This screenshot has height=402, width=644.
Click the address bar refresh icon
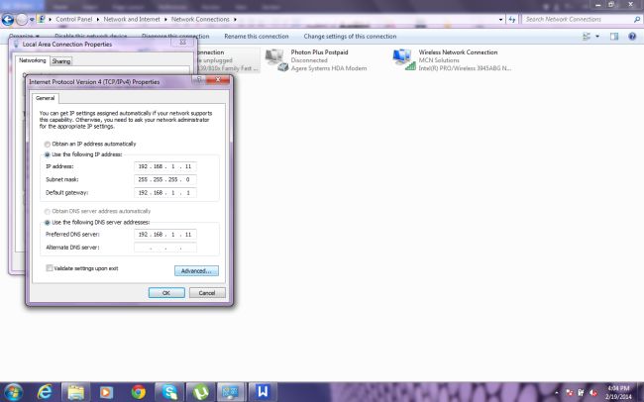click(512, 19)
